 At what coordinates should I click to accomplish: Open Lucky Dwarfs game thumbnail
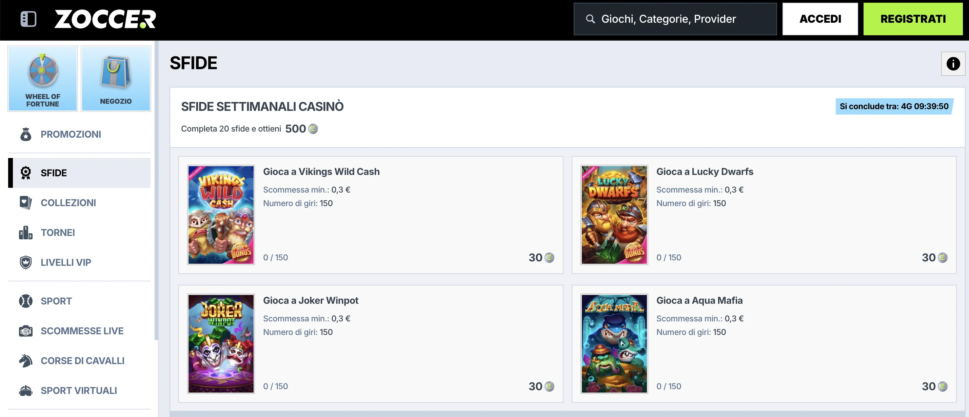point(614,215)
